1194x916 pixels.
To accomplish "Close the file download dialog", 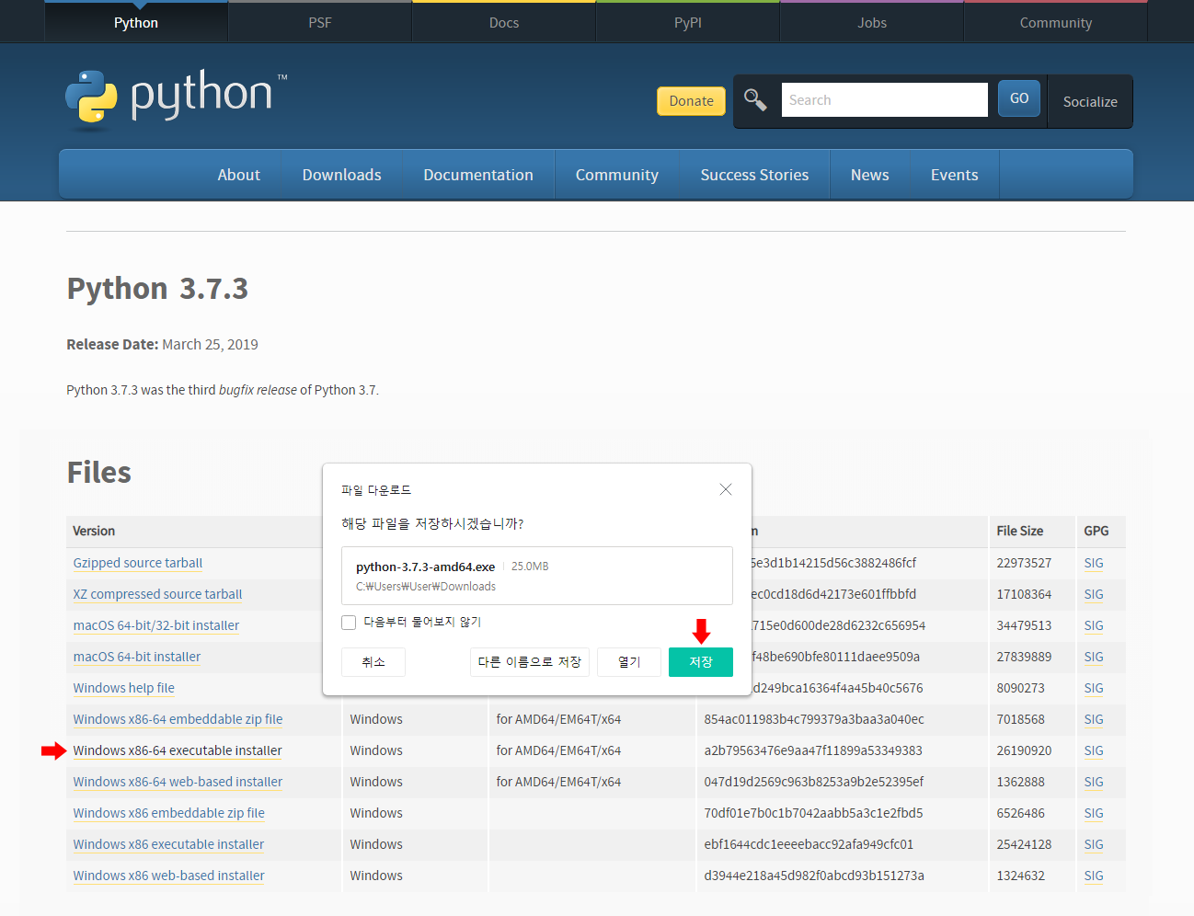I will (726, 489).
